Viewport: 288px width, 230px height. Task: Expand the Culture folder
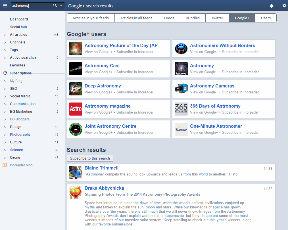coord(5,143)
